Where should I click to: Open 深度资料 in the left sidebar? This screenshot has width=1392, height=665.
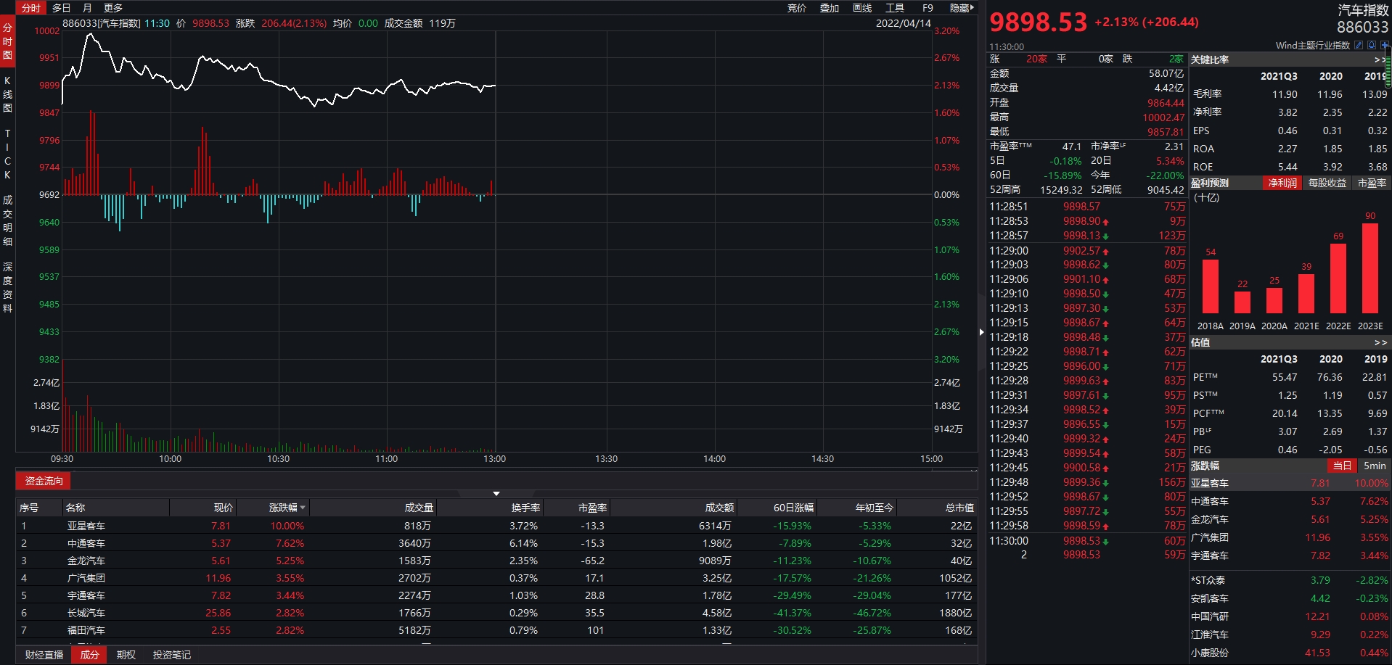(7, 287)
